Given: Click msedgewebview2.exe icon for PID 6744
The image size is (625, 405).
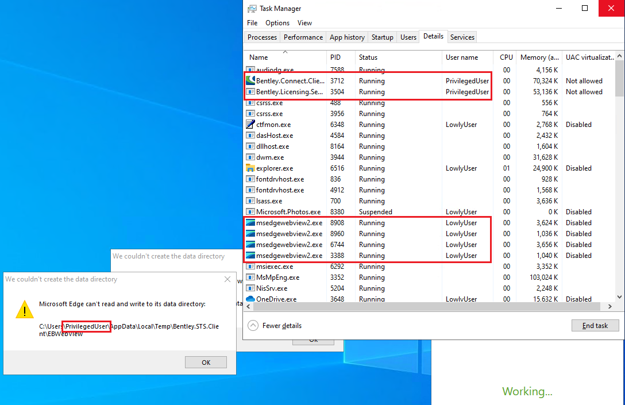Looking at the screenshot, I should point(250,244).
